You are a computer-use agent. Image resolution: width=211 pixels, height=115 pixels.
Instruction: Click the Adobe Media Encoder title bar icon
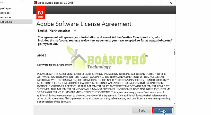[x=35, y=3]
